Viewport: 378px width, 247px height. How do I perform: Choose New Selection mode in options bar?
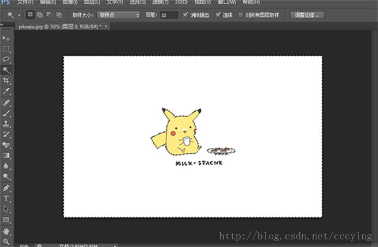pyautogui.click(x=30, y=15)
